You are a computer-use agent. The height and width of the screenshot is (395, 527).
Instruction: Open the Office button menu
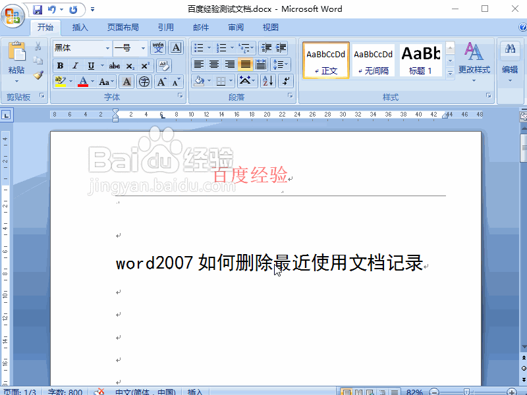13,15
